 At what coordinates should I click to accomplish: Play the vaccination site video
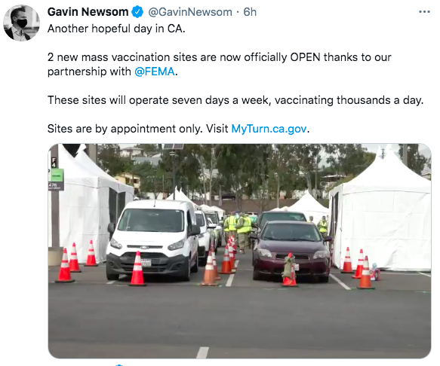click(239, 252)
